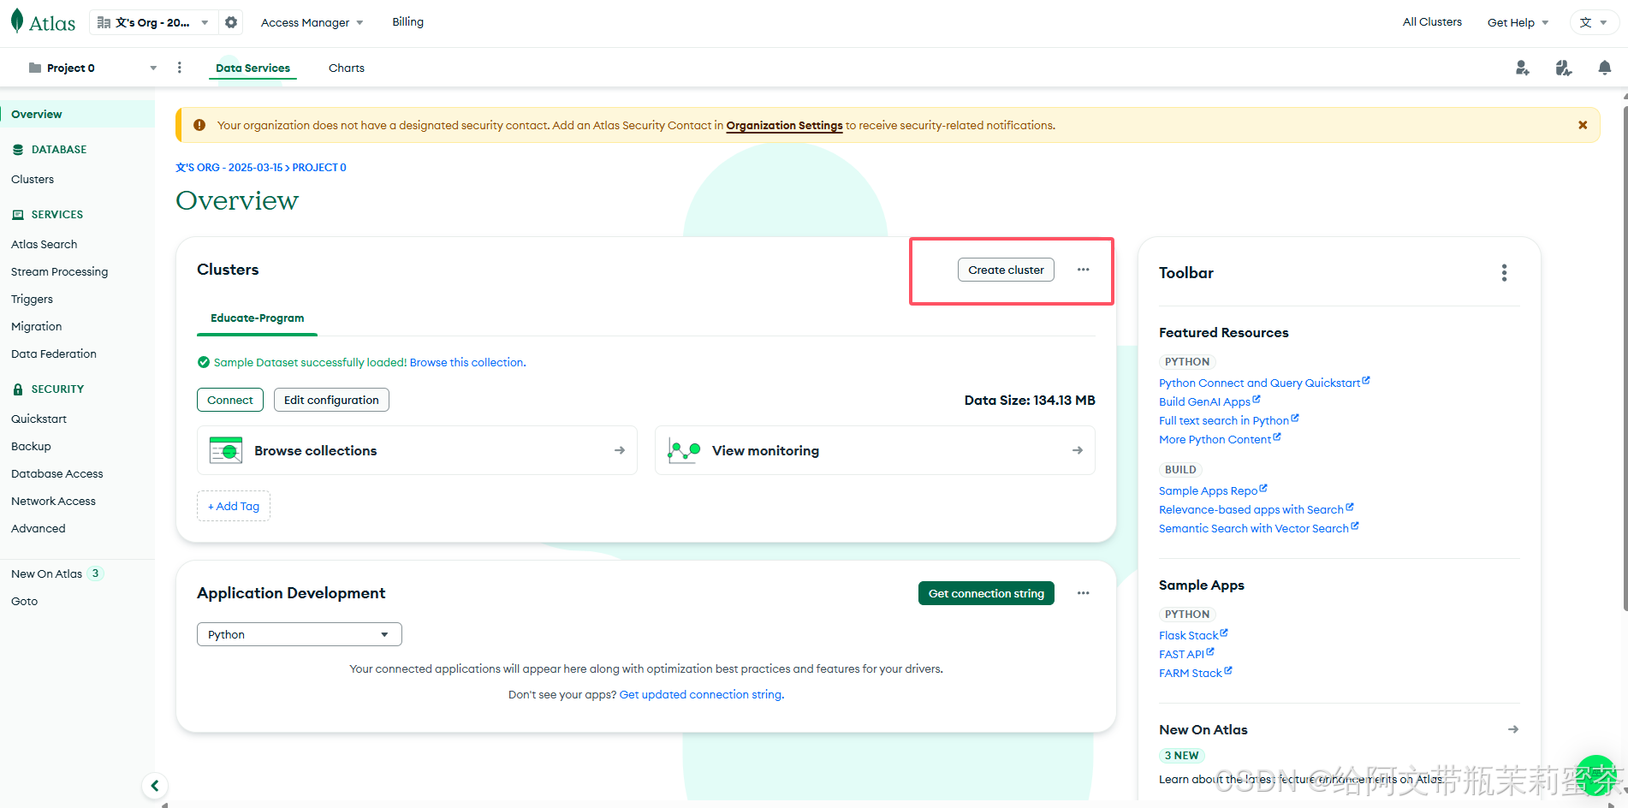The height and width of the screenshot is (808, 1628).
Task: Click the Project 0 vertical ellipsis menu
Action: (x=179, y=67)
